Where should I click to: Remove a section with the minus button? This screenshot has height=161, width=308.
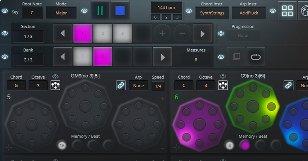pos(182,33)
